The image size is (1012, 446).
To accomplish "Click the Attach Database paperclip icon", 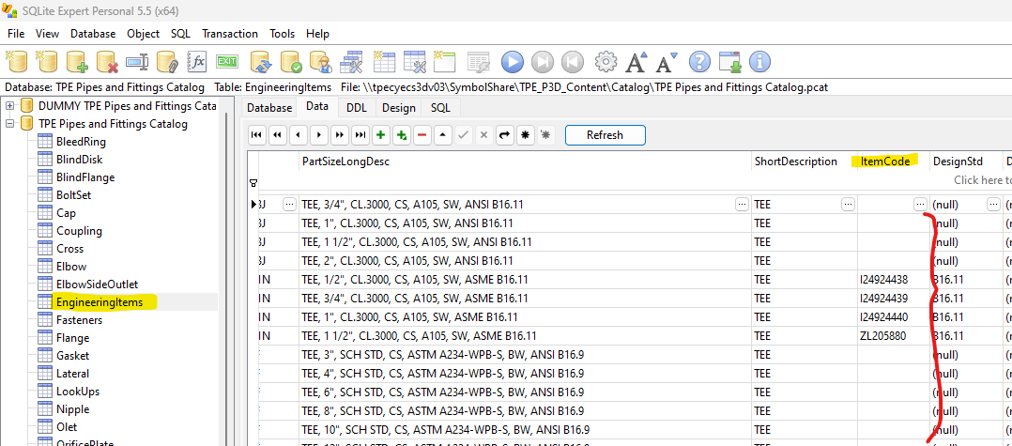I will (x=167, y=62).
